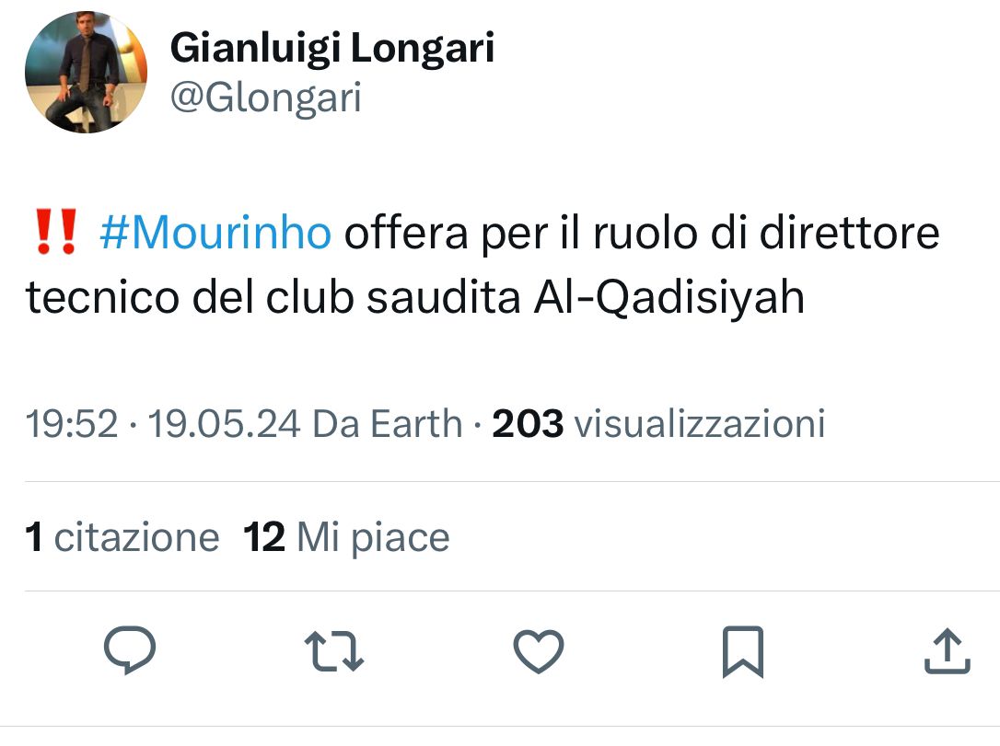Follow the #Mourinho hashtag link
This screenshot has width=1000, height=746.
pyautogui.click(x=214, y=234)
